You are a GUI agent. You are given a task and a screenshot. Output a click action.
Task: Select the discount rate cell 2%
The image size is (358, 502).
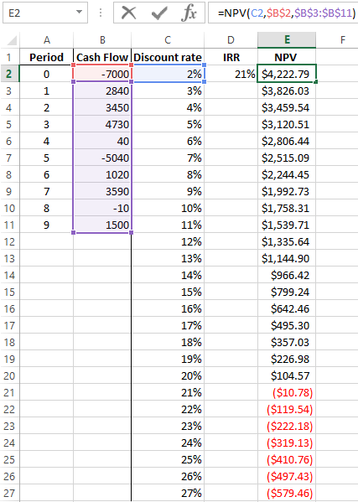pos(168,75)
